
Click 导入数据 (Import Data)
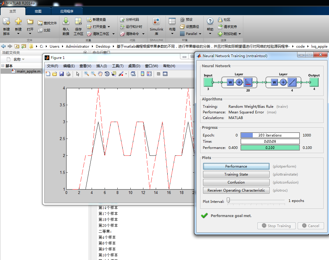coord(66,26)
